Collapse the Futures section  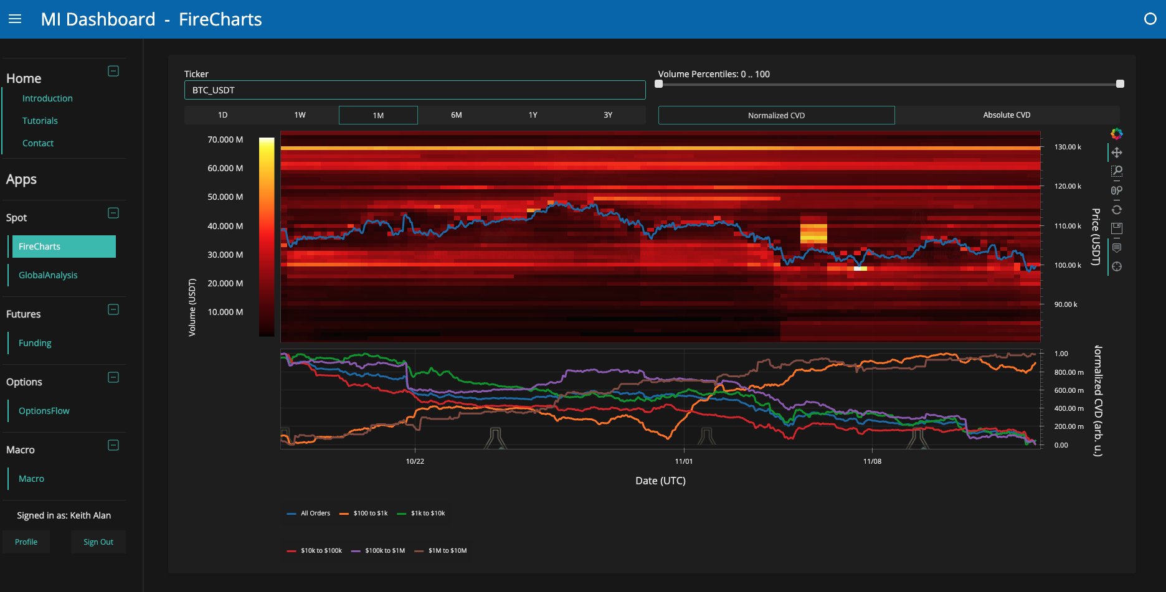tap(113, 309)
